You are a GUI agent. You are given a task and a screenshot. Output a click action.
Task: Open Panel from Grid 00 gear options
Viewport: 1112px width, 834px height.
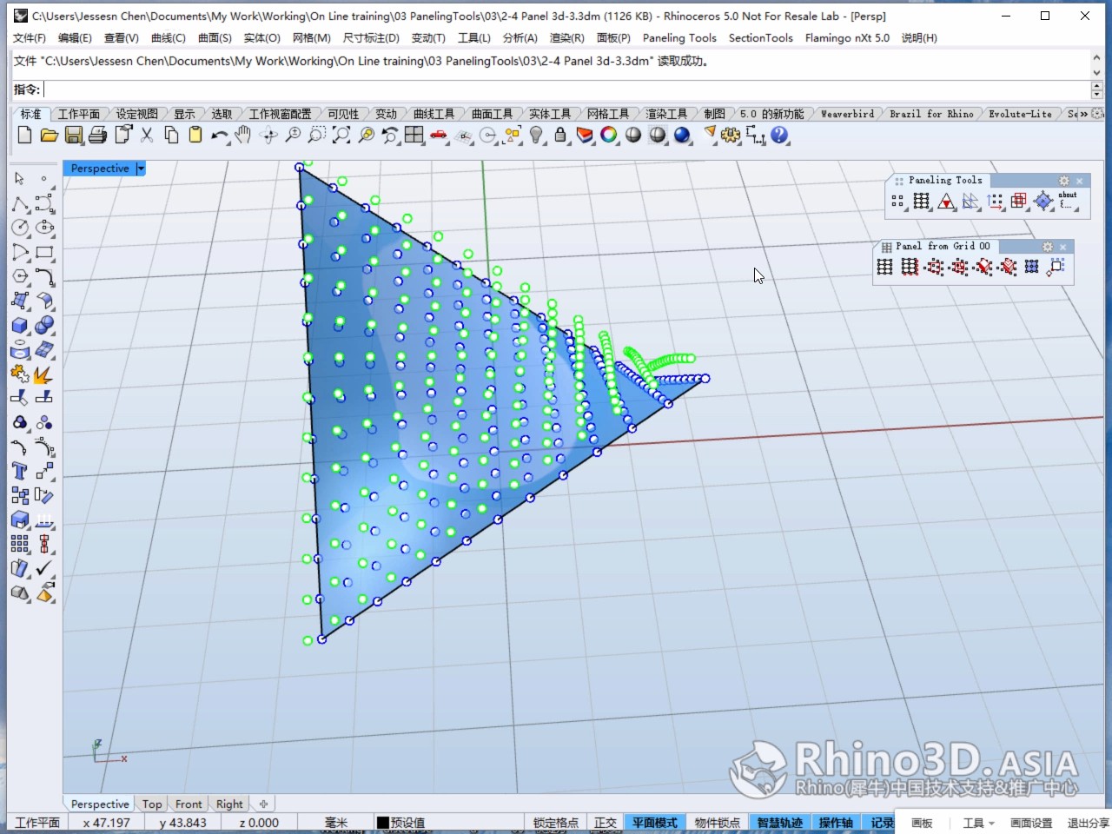[x=1047, y=247]
